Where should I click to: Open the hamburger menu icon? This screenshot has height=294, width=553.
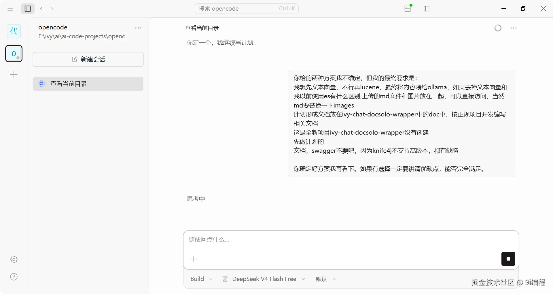coord(10,9)
